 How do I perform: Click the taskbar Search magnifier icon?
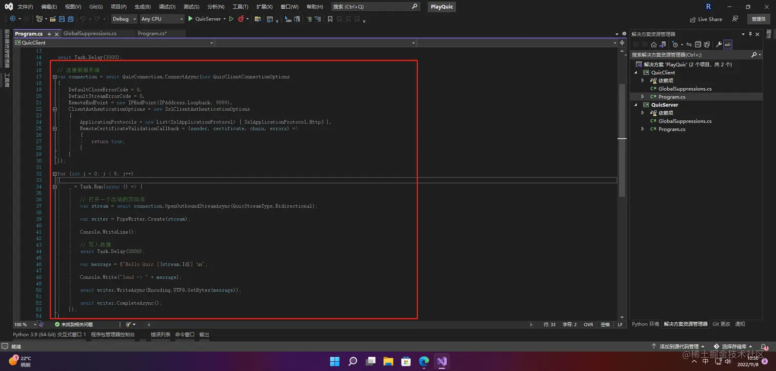tap(353, 361)
